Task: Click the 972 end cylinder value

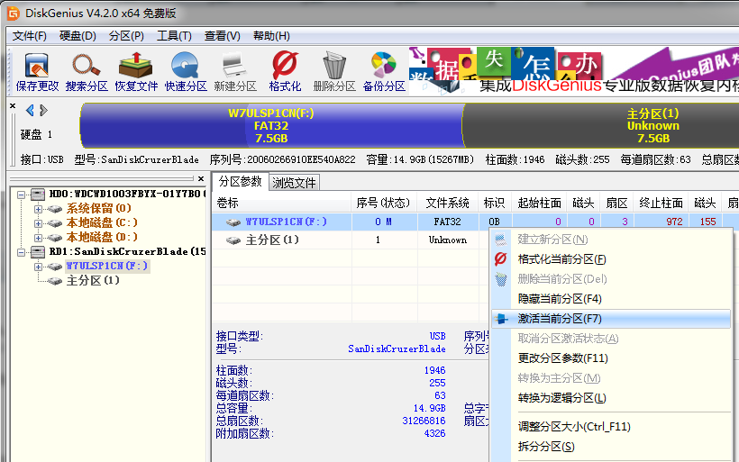Action: [x=674, y=222]
